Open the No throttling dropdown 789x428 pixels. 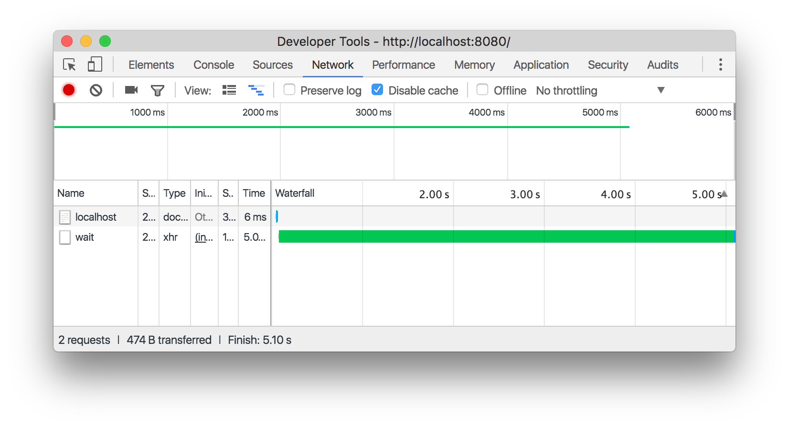tap(600, 90)
